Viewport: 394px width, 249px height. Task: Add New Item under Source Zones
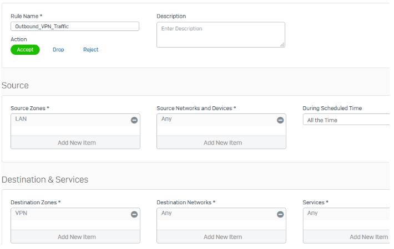[x=76, y=143]
